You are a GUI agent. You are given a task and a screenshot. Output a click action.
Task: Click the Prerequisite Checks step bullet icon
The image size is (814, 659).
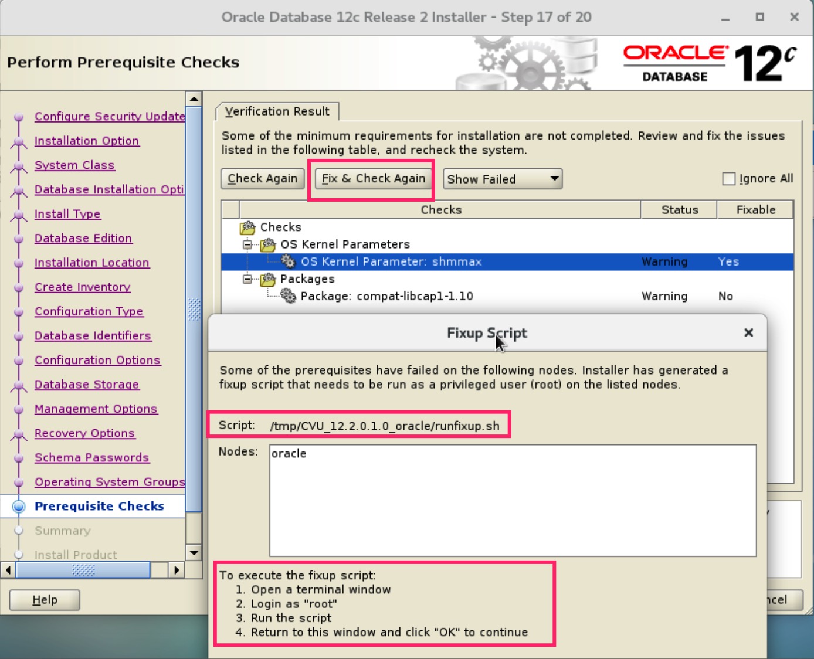pos(19,506)
